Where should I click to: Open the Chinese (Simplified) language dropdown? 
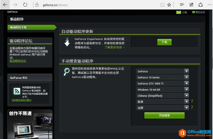point(162,96)
